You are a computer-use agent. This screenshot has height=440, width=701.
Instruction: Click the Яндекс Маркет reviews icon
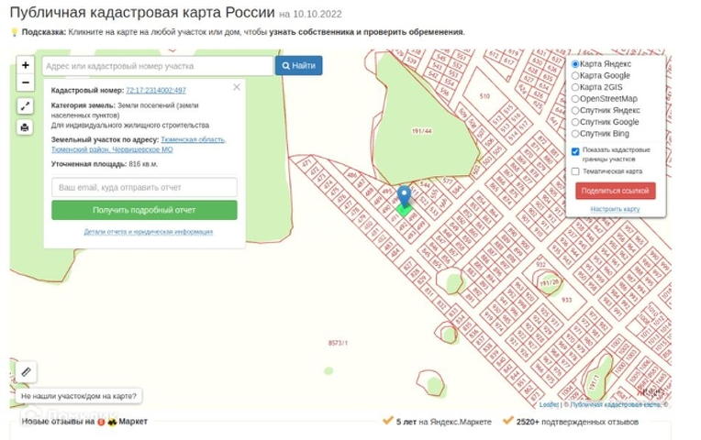coord(112,422)
